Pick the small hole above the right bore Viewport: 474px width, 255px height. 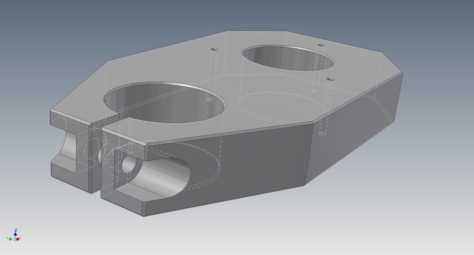[321, 45]
